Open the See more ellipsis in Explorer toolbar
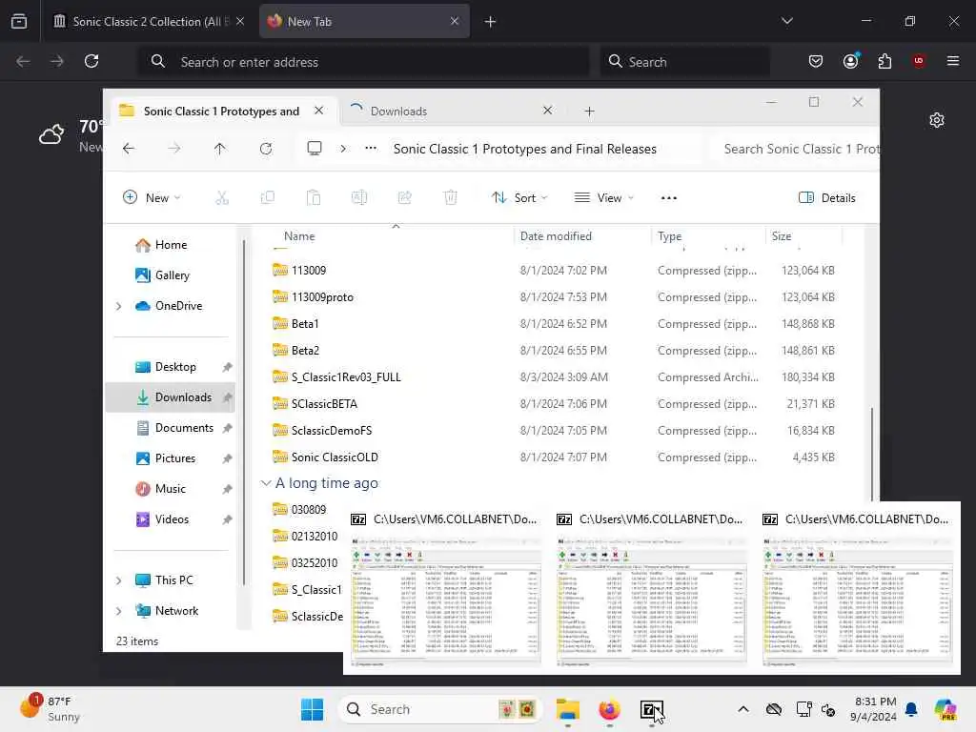The height and width of the screenshot is (732, 976). (x=668, y=198)
